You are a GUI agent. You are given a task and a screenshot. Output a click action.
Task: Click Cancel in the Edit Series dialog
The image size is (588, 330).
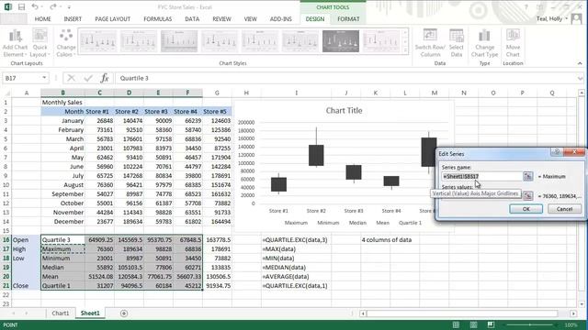coord(564,209)
